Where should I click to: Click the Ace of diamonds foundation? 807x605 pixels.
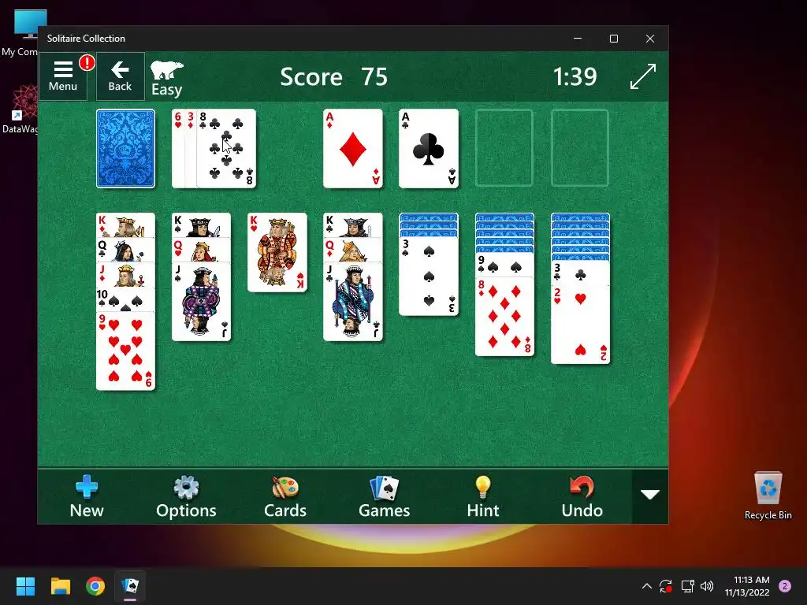coord(352,148)
